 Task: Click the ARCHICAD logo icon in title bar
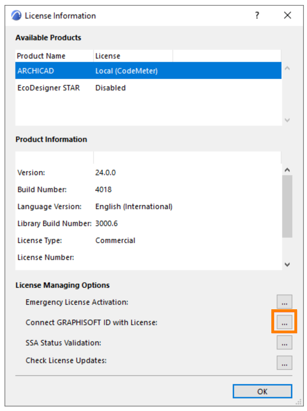[16, 15]
